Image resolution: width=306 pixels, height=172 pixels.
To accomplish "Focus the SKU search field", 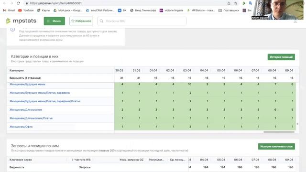I will click(x=142, y=21).
